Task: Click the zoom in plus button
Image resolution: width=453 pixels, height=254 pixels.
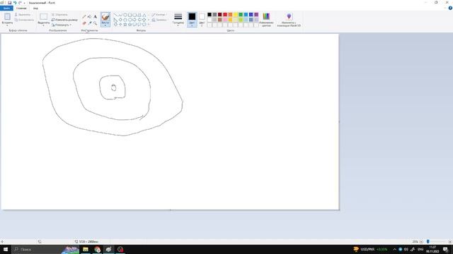Action: (x=450, y=241)
